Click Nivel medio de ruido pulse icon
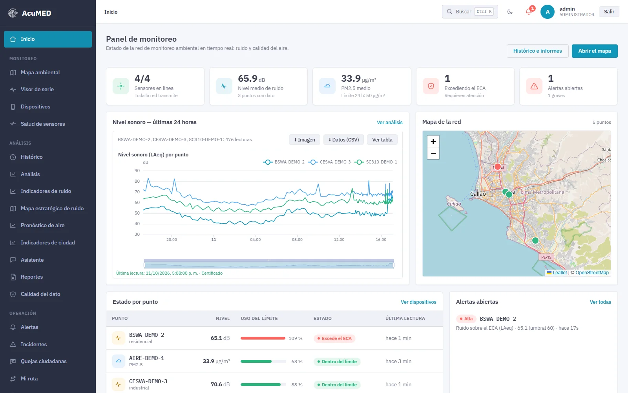Screen dimensions: 628x393 click(x=224, y=86)
